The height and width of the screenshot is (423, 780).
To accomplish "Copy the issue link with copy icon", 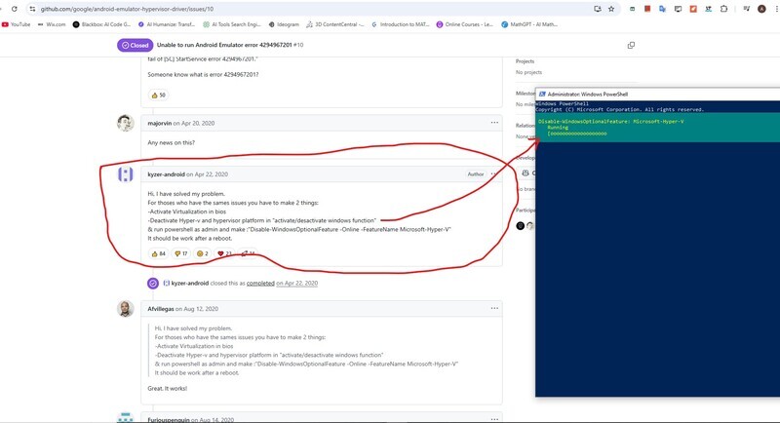I will click(x=631, y=45).
